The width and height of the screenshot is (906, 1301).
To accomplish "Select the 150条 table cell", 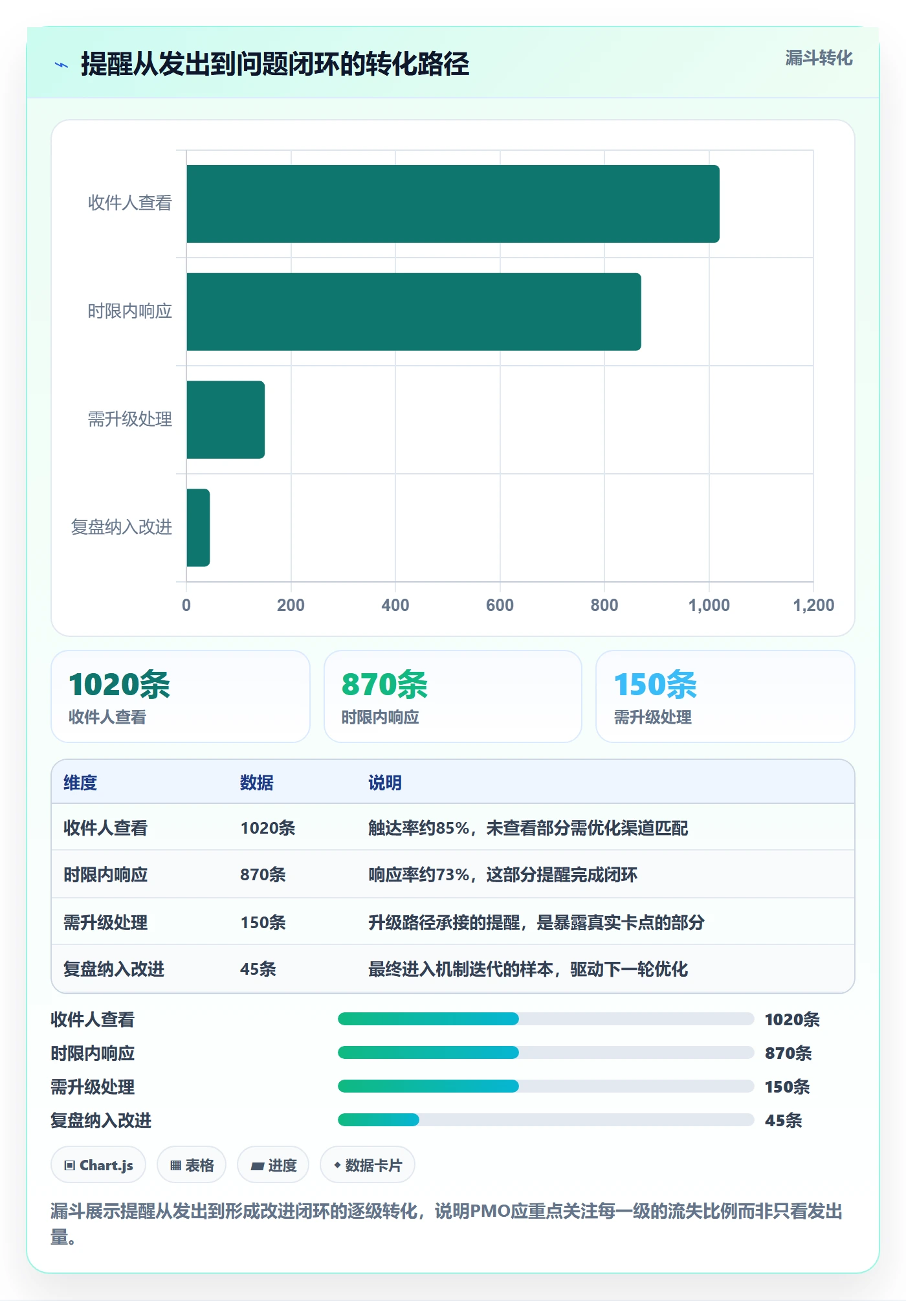I will pos(263,922).
